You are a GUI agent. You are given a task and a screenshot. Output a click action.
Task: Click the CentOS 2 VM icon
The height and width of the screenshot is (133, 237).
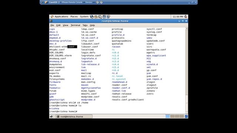[46, 2]
